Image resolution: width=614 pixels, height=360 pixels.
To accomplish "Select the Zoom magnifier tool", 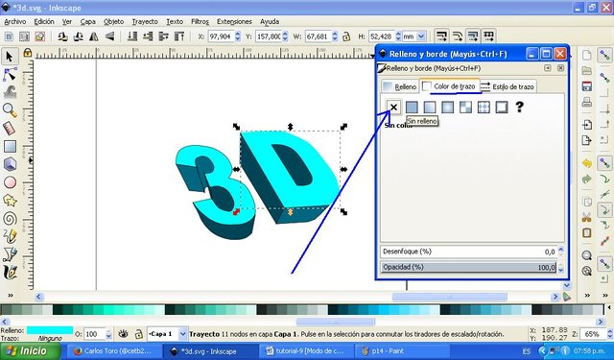I will point(10,110).
